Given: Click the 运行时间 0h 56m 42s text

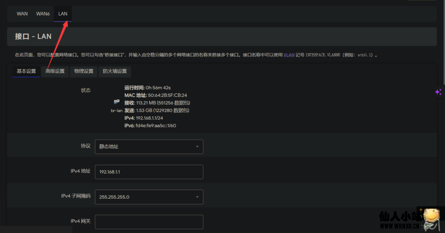Looking at the screenshot, I should (148, 88).
